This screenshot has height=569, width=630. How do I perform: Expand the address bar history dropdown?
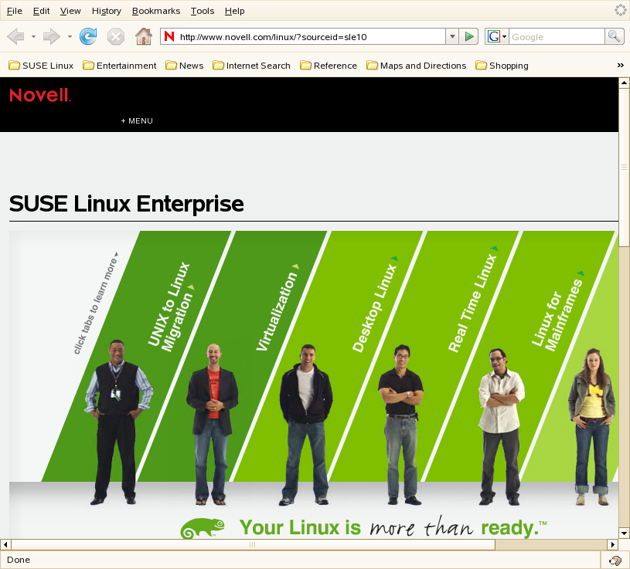452,37
